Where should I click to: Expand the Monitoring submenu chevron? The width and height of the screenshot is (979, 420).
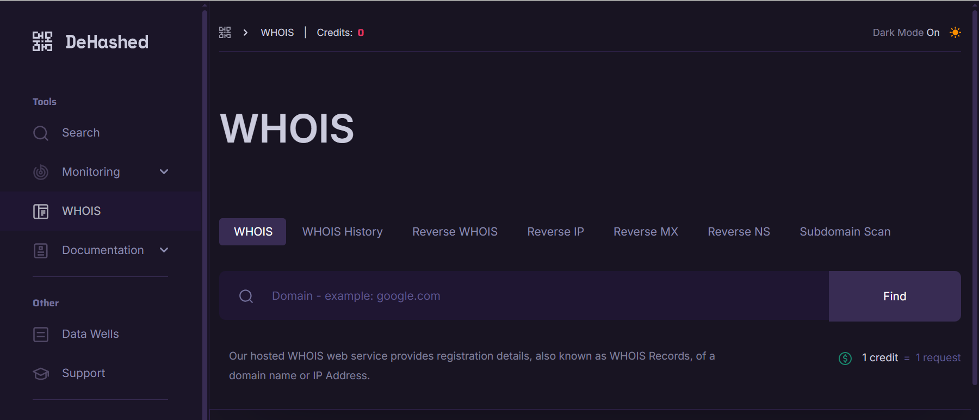164,172
